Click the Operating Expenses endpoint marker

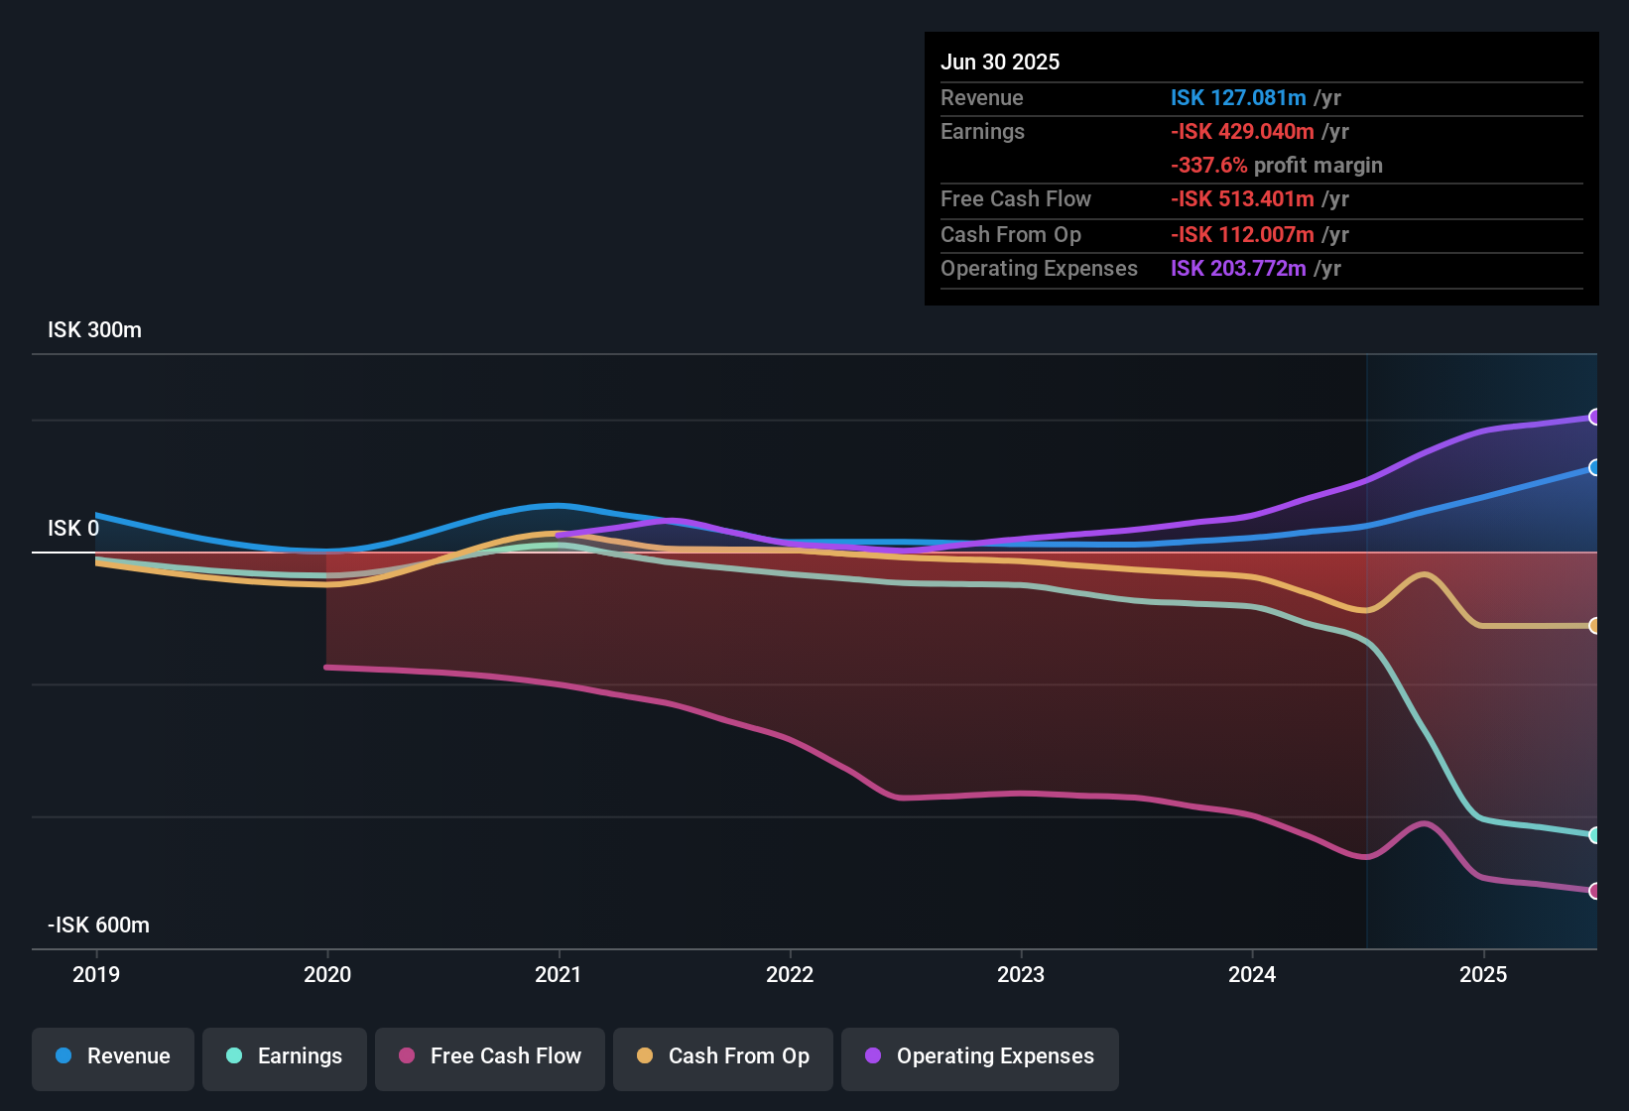(x=1594, y=417)
